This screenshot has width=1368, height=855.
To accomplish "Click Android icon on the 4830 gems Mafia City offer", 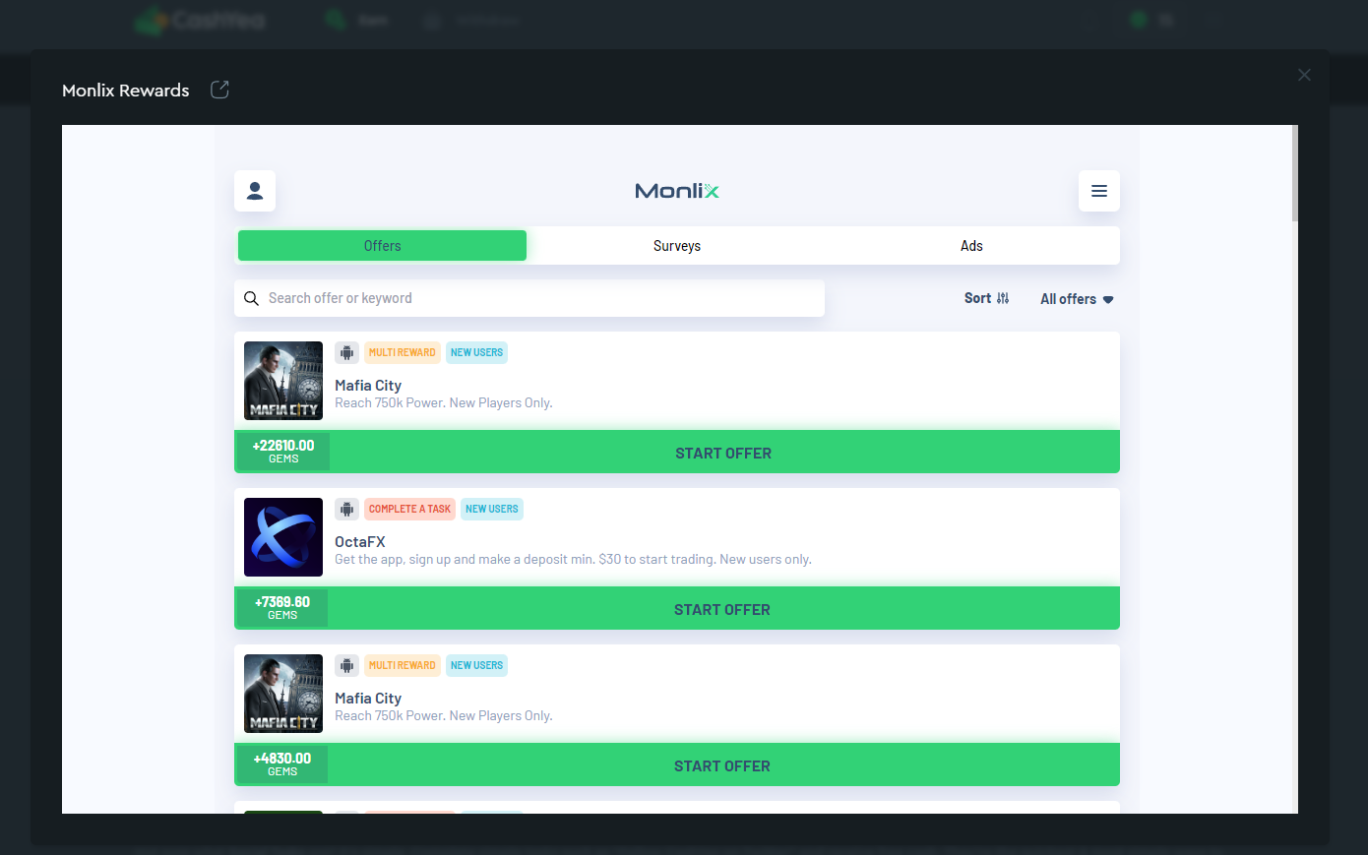I will coord(346,665).
